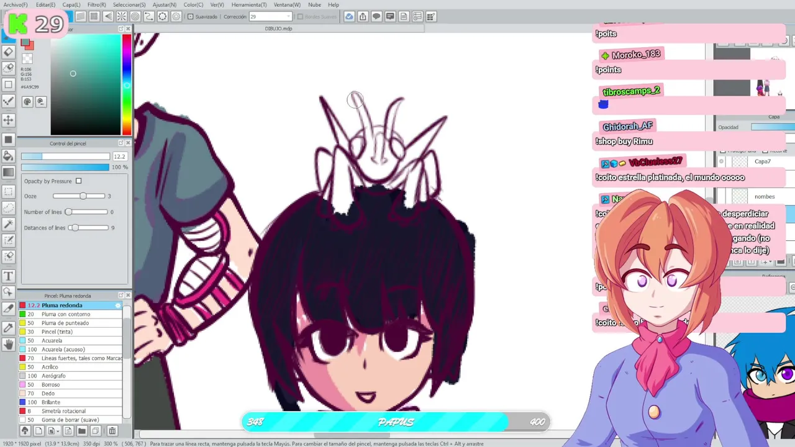Viewport: 795px width, 447px height.
Task: Open the Editar(E) menu
Action: pyautogui.click(x=45, y=4)
